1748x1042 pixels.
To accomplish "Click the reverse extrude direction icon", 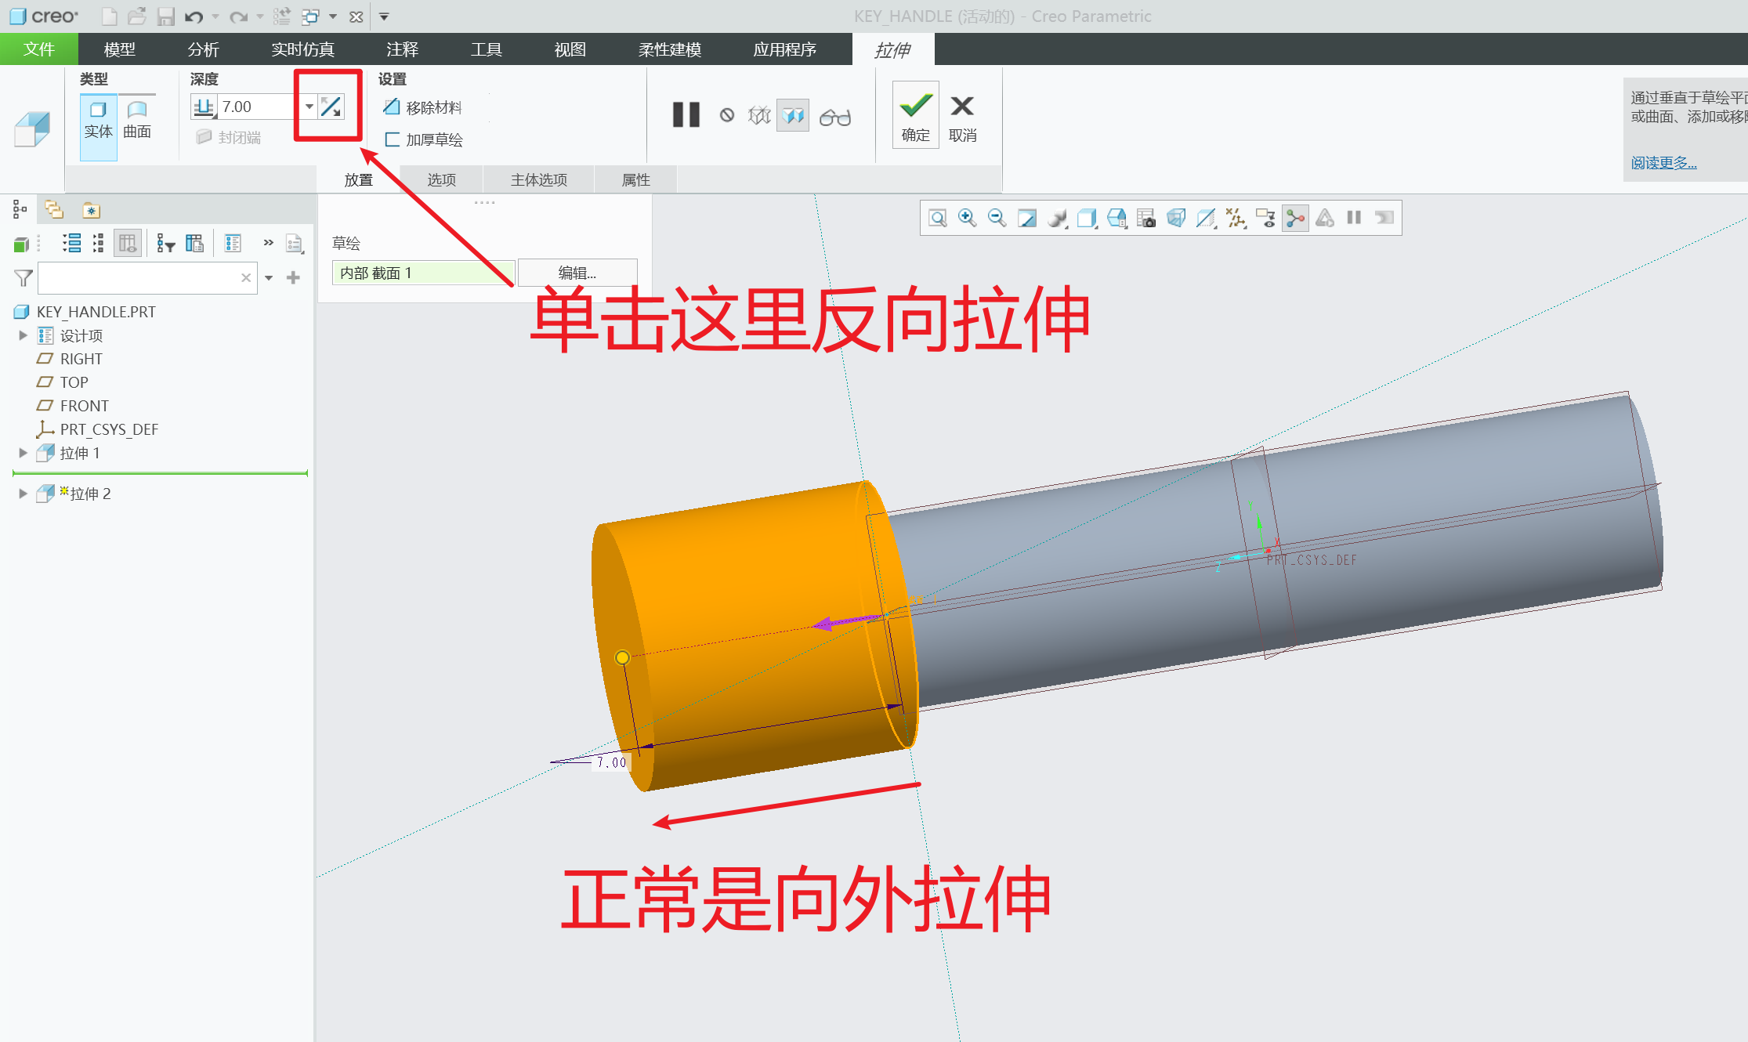I will [332, 106].
